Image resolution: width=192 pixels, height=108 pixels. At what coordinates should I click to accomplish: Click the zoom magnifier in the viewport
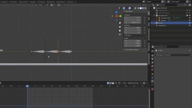(120, 23)
